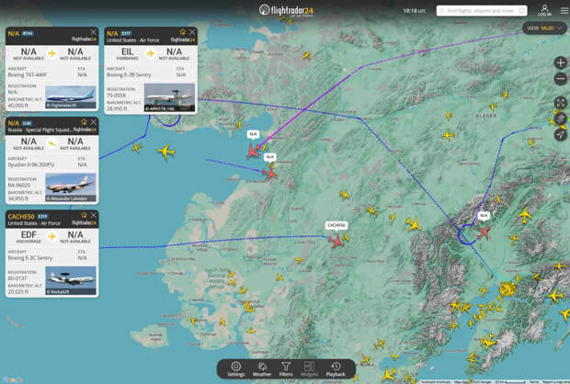The image size is (570, 384).
Task: Click the red CACHE50 aircraft on map
Action: point(336,241)
